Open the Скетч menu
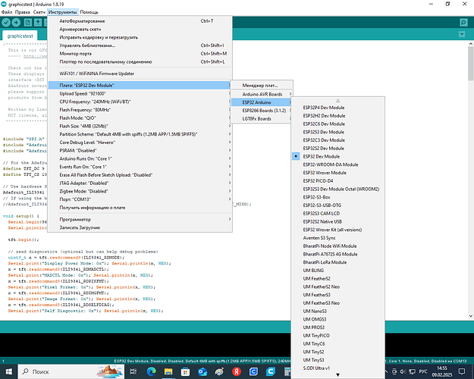This screenshot has height=379, width=474. tap(39, 12)
